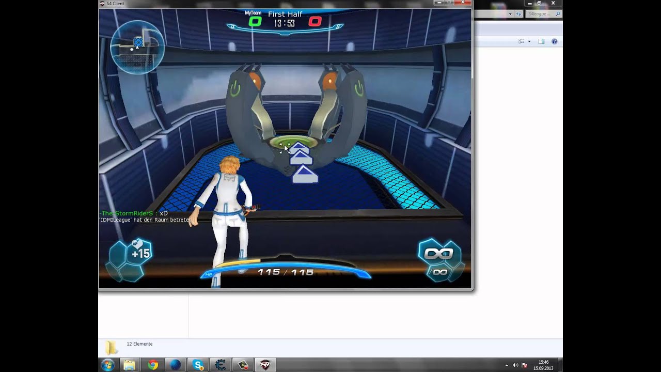This screenshot has height=372, width=661.
Task: Click the match timer reading 13:53
Action: 285,23
